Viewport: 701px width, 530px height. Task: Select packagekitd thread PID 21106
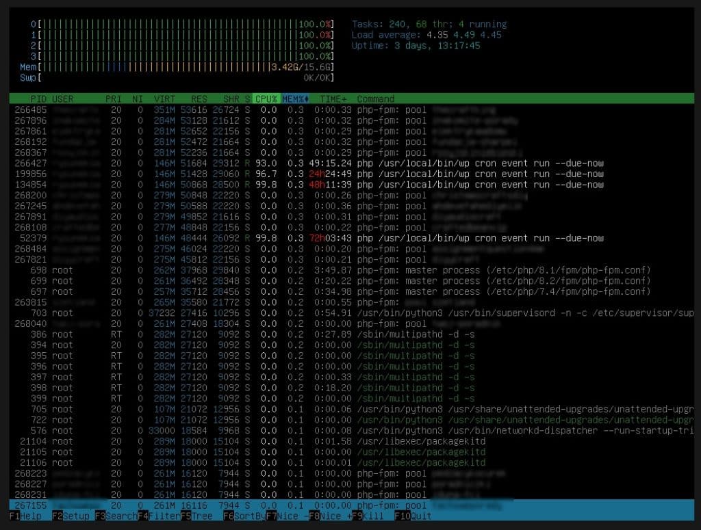tap(351, 462)
